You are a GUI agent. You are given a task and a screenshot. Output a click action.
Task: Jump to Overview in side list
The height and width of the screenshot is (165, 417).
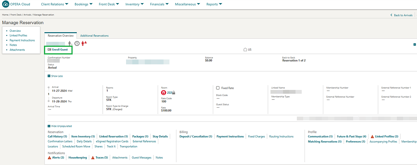coord(15,31)
